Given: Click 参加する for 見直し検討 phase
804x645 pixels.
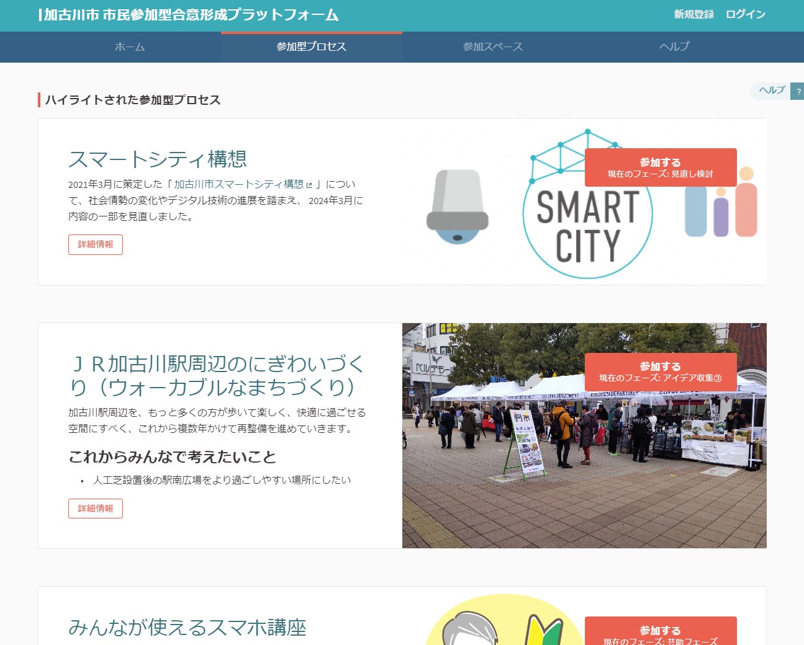Looking at the screenshot, I should [x=661, y=167].
